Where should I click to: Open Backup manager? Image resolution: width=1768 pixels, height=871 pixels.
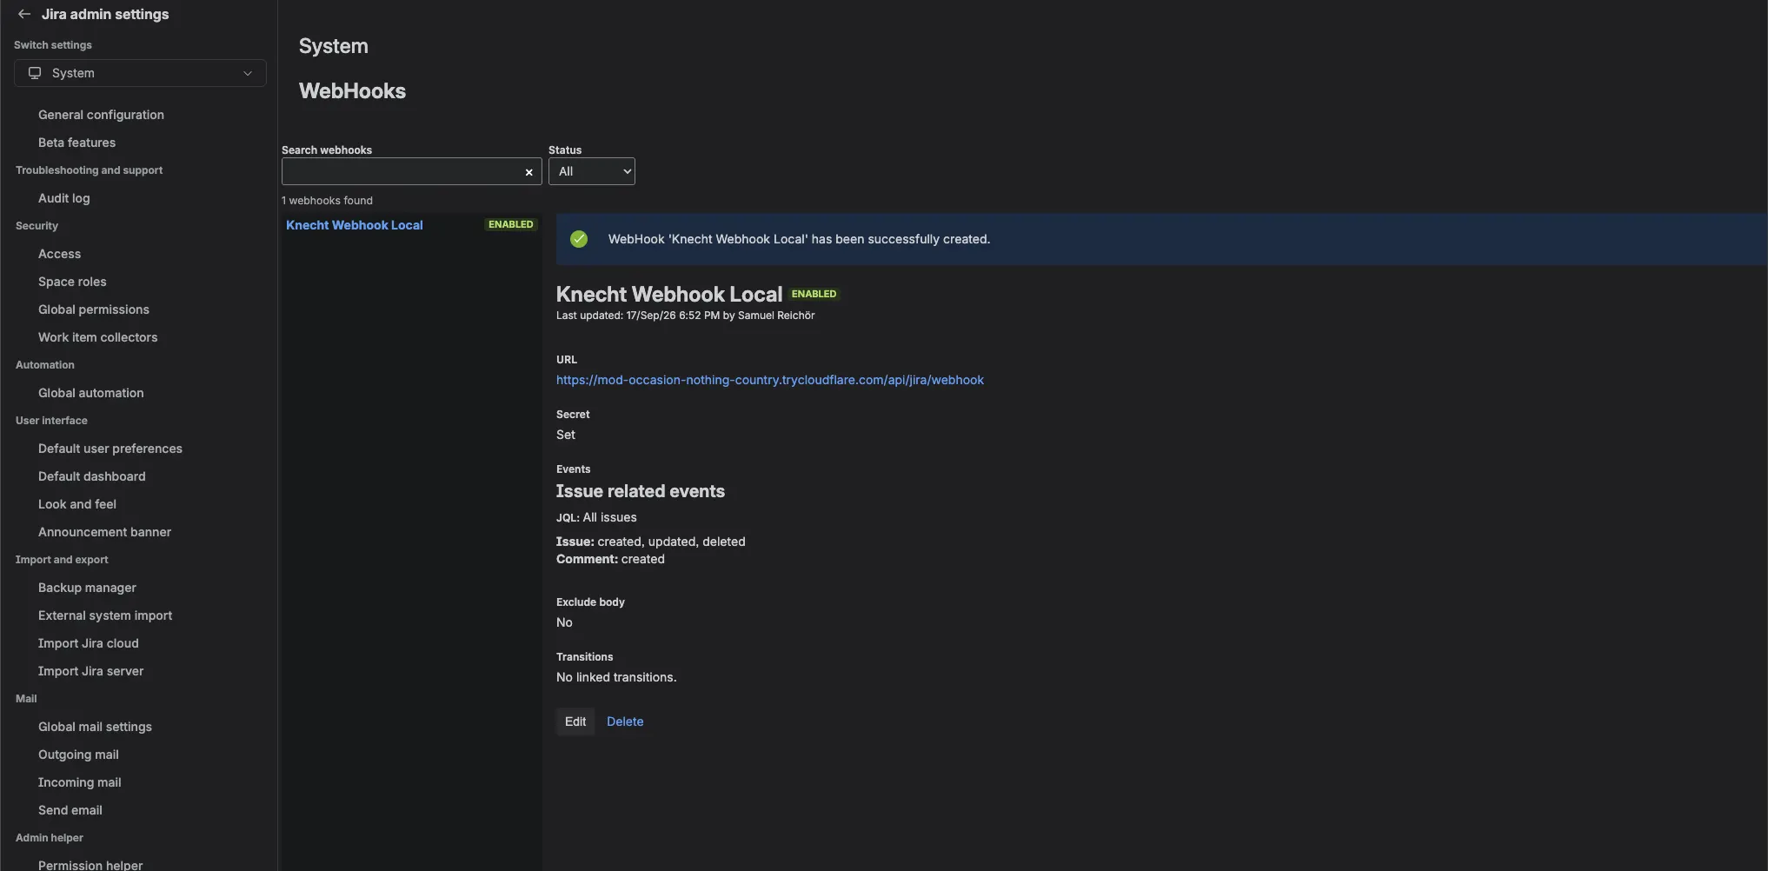click(87, 588)
